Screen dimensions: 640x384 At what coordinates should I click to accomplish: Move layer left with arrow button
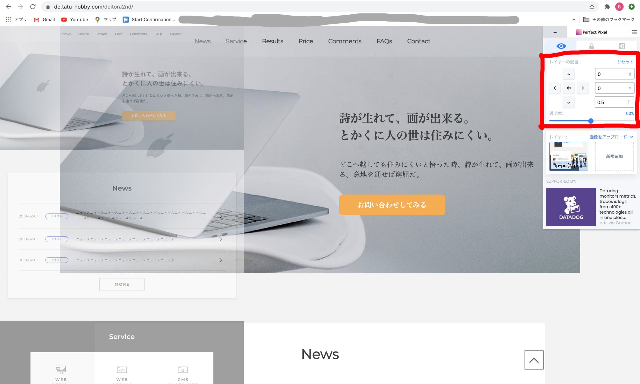pos(555,88)
